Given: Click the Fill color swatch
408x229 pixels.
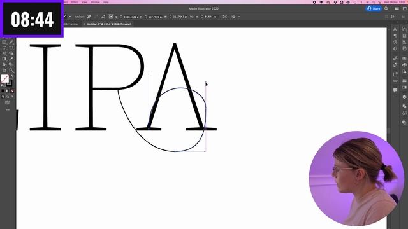Looking at the screenshot, I should coord(5,78).
